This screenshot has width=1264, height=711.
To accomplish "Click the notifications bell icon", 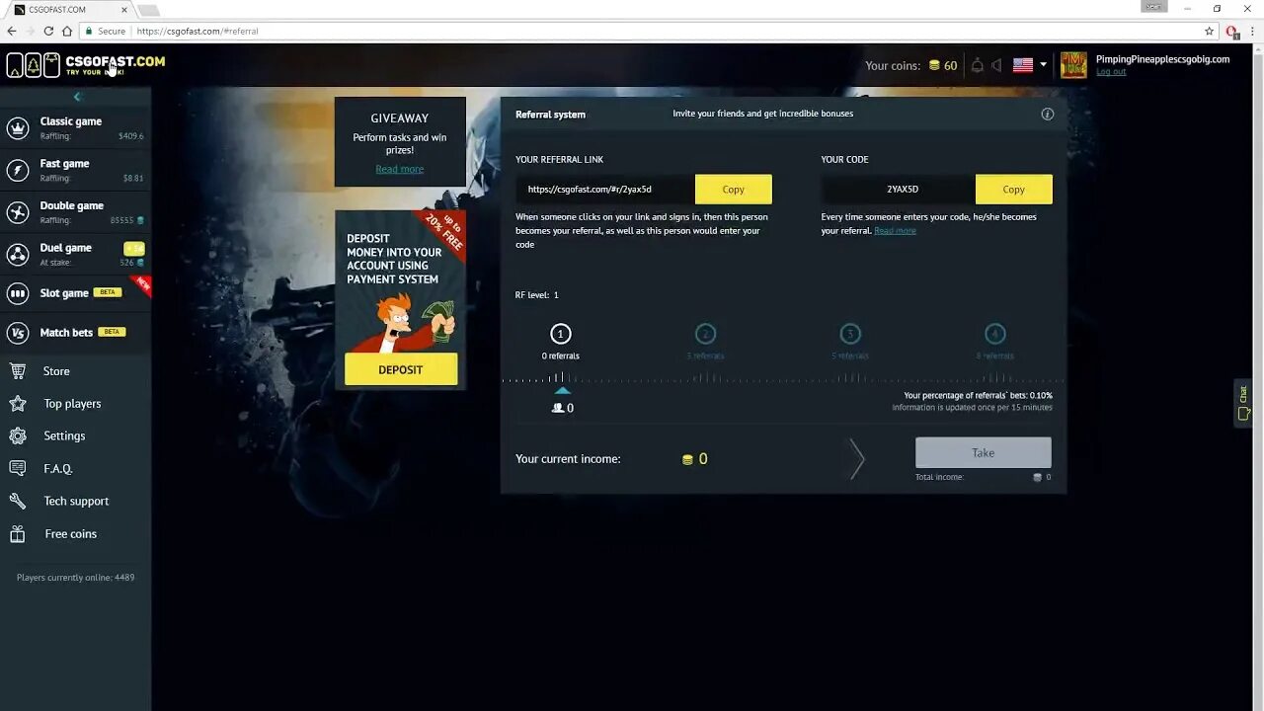I will pos(978,65).
